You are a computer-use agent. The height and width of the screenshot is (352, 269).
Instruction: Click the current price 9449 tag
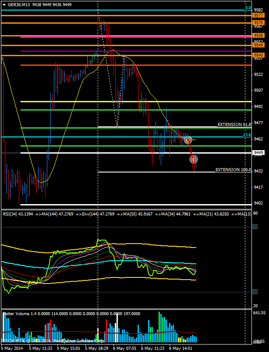coord(258,153)
